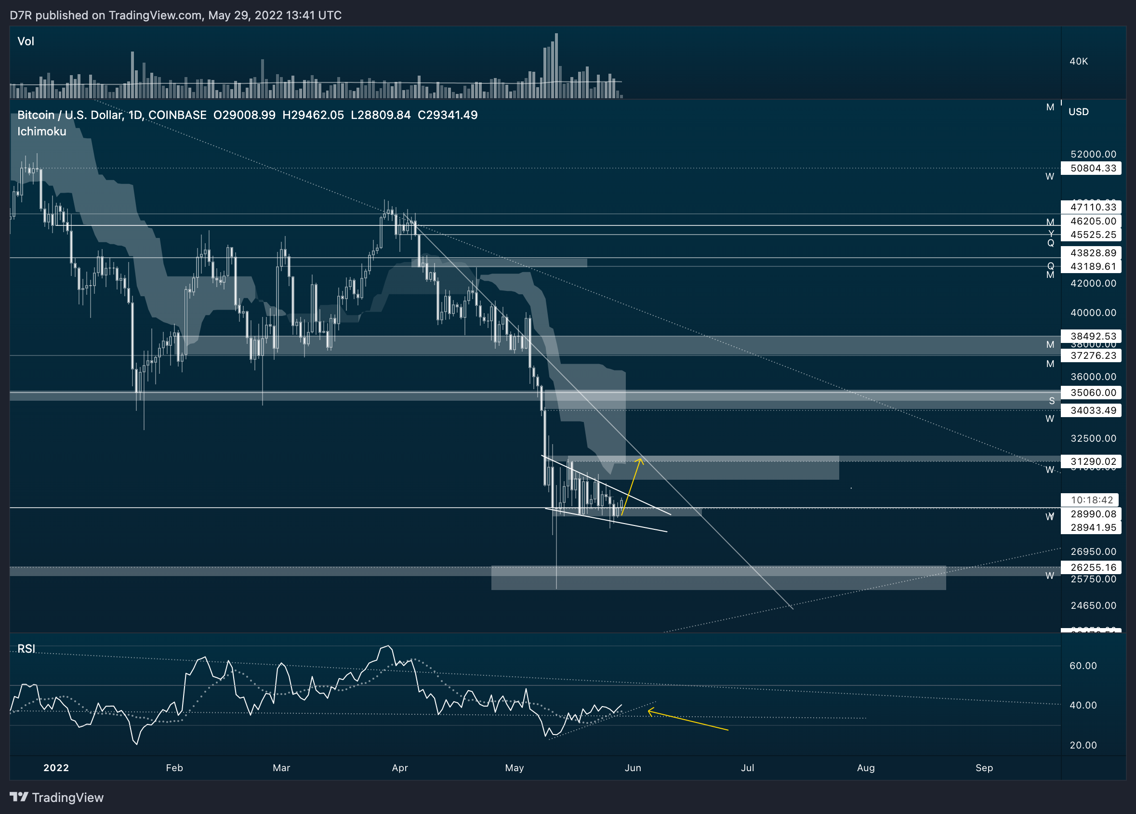Image resolution: width=1136 pixels, height=814 pixels.
Task: Click the 25750.00 axis tick
Action: (x=1094, y=579)
